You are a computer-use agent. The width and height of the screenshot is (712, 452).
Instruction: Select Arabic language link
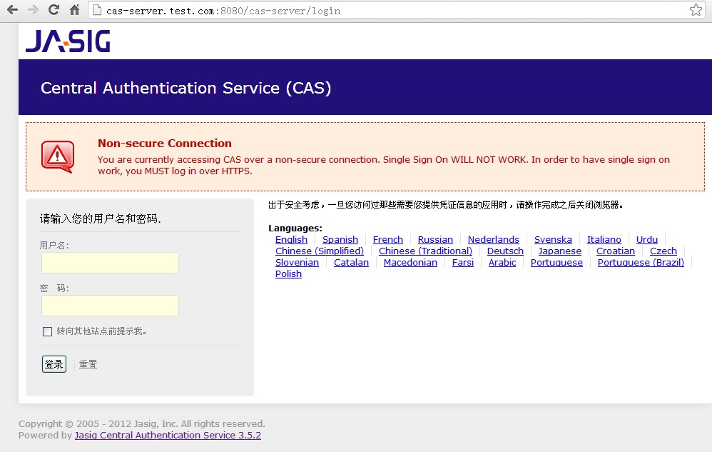502,262
